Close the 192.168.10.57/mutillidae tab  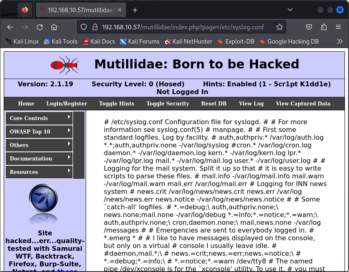[120, 10]
